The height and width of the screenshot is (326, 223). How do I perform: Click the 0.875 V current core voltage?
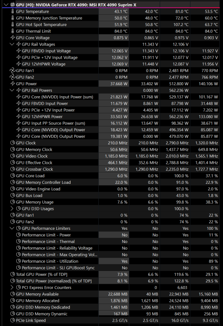tap(120, 37)
